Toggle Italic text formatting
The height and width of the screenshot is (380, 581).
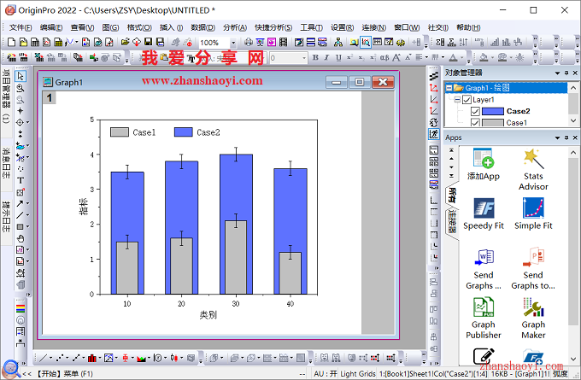tap(326, 57)
